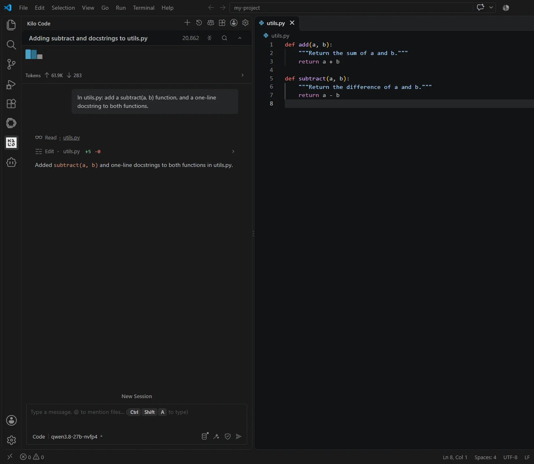Click the database icon in chat input
Viewport: 534px width, 464px height.
pyautogui.click(x=205, y=436)
